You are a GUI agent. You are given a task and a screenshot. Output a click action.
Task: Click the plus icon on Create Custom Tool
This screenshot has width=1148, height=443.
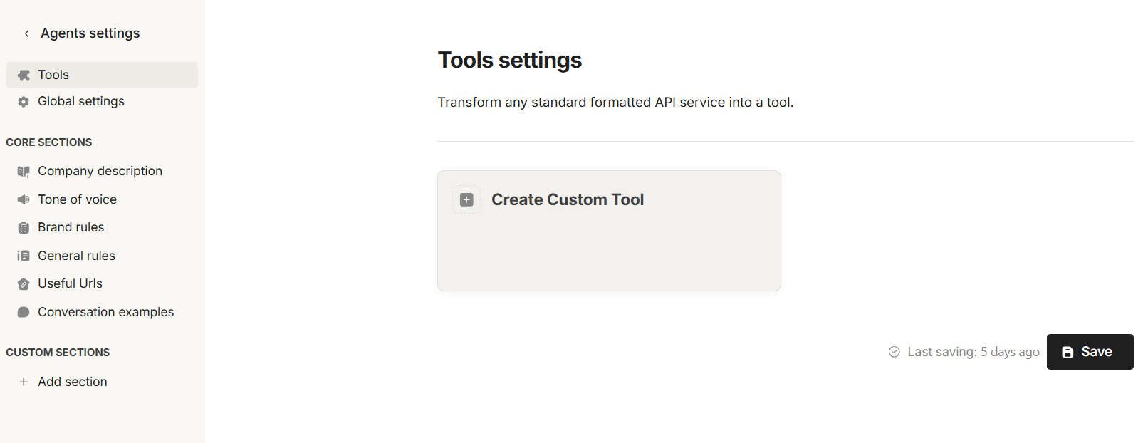[x=466, y=200]
